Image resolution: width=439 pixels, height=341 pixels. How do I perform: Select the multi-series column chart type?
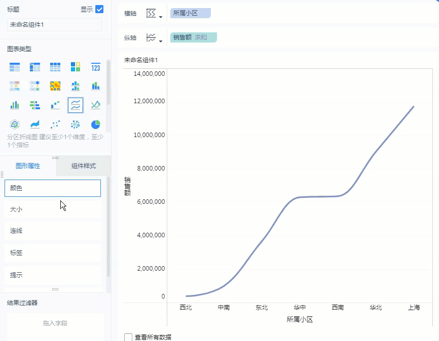pyautogui.click(x=15, y=105)
